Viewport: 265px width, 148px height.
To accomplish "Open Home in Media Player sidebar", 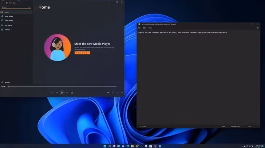I will click(16, 12).
